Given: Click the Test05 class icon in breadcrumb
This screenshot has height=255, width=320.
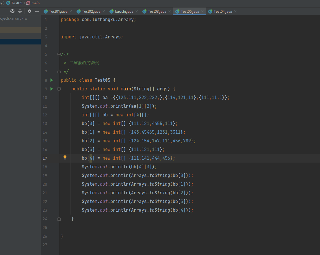Looking at the screenshot, I should (x=8, y=3).
